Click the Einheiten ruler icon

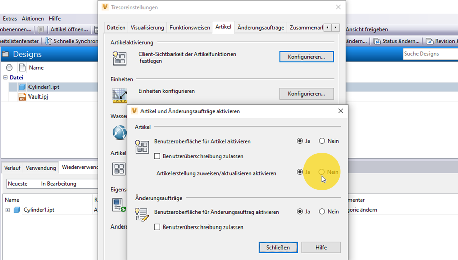(120, 95)
